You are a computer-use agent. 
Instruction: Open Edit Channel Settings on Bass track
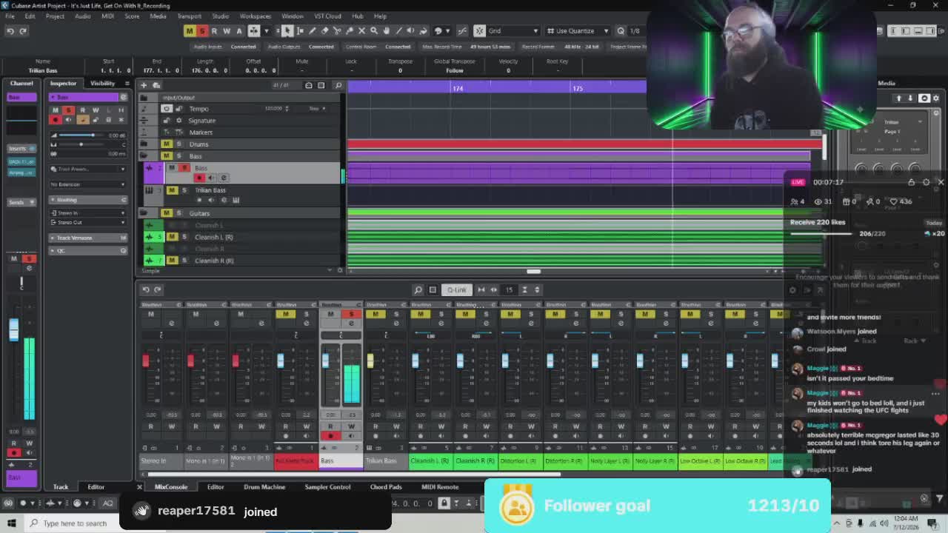(224, 178)
